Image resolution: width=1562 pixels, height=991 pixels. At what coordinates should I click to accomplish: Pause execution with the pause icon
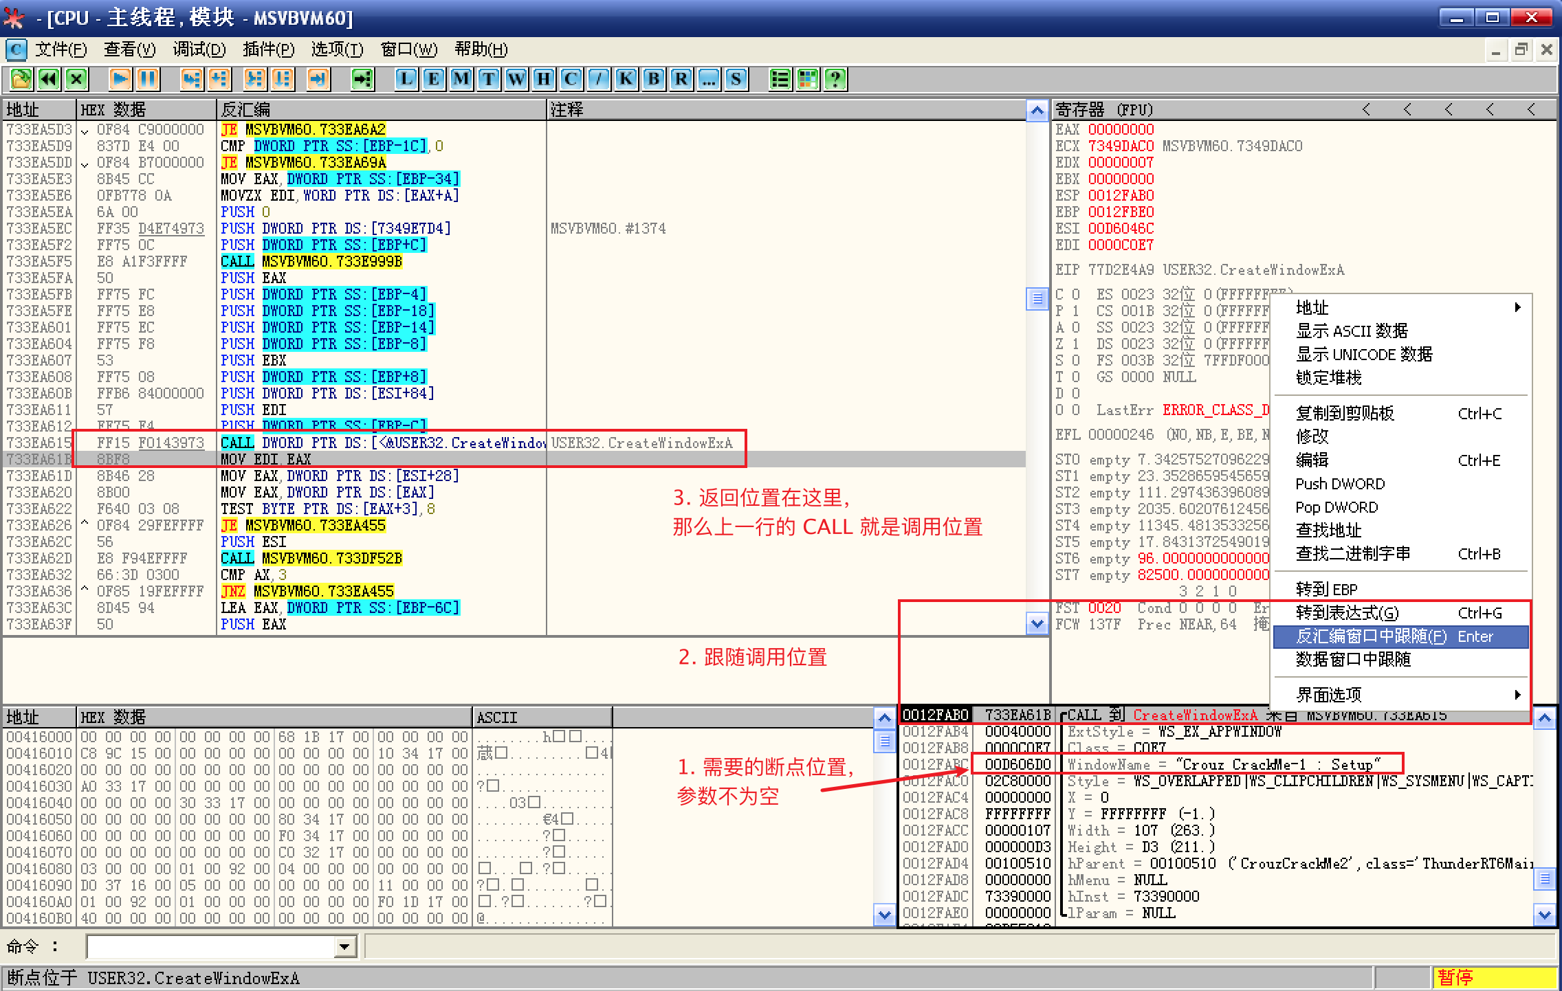[147, 79]
